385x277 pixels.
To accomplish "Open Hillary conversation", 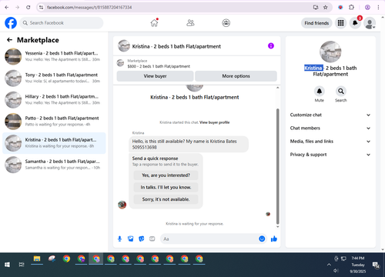I will click(54, 99).
